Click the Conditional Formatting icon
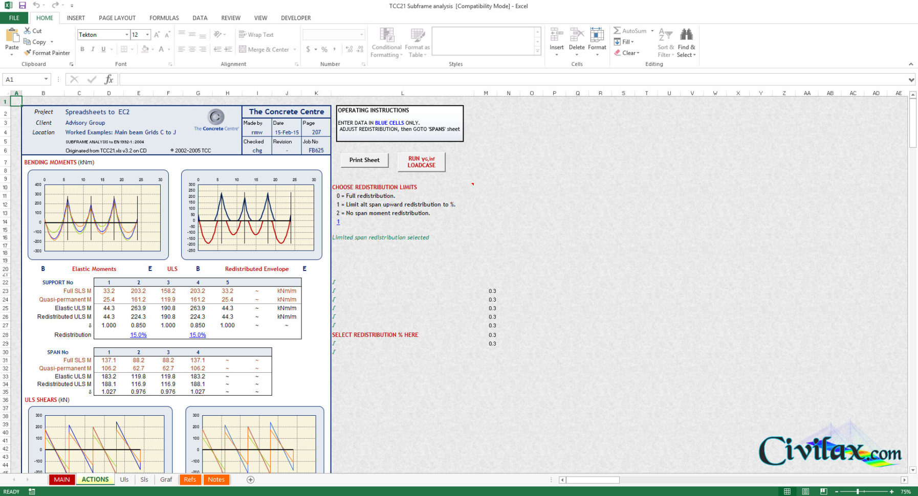Screen dimensions: 918x496 click(386, 35)
